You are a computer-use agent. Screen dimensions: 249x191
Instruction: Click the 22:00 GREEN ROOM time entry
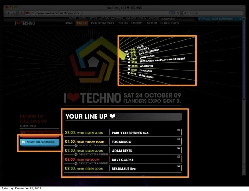tap(84, 133)
